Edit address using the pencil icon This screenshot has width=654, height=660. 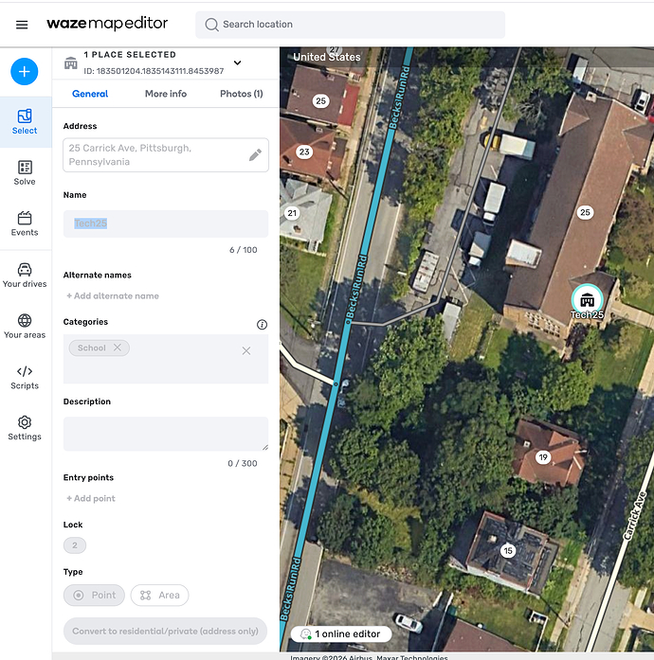tap(255, 155)
